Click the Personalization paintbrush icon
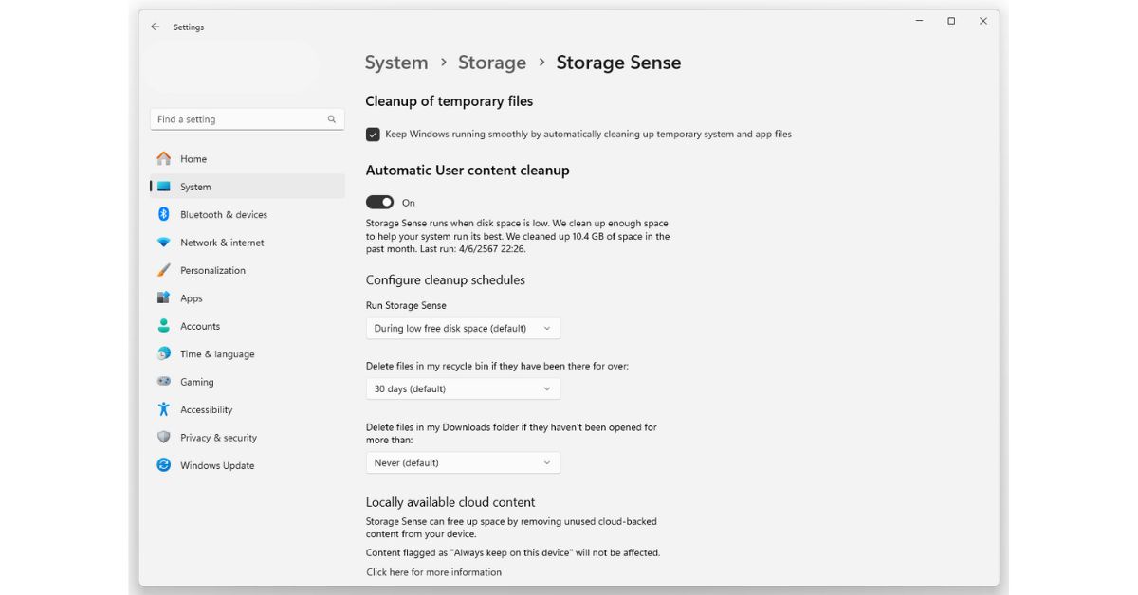Image resolution: width=1138 pixels, height=595 pixels. point(164,270)
